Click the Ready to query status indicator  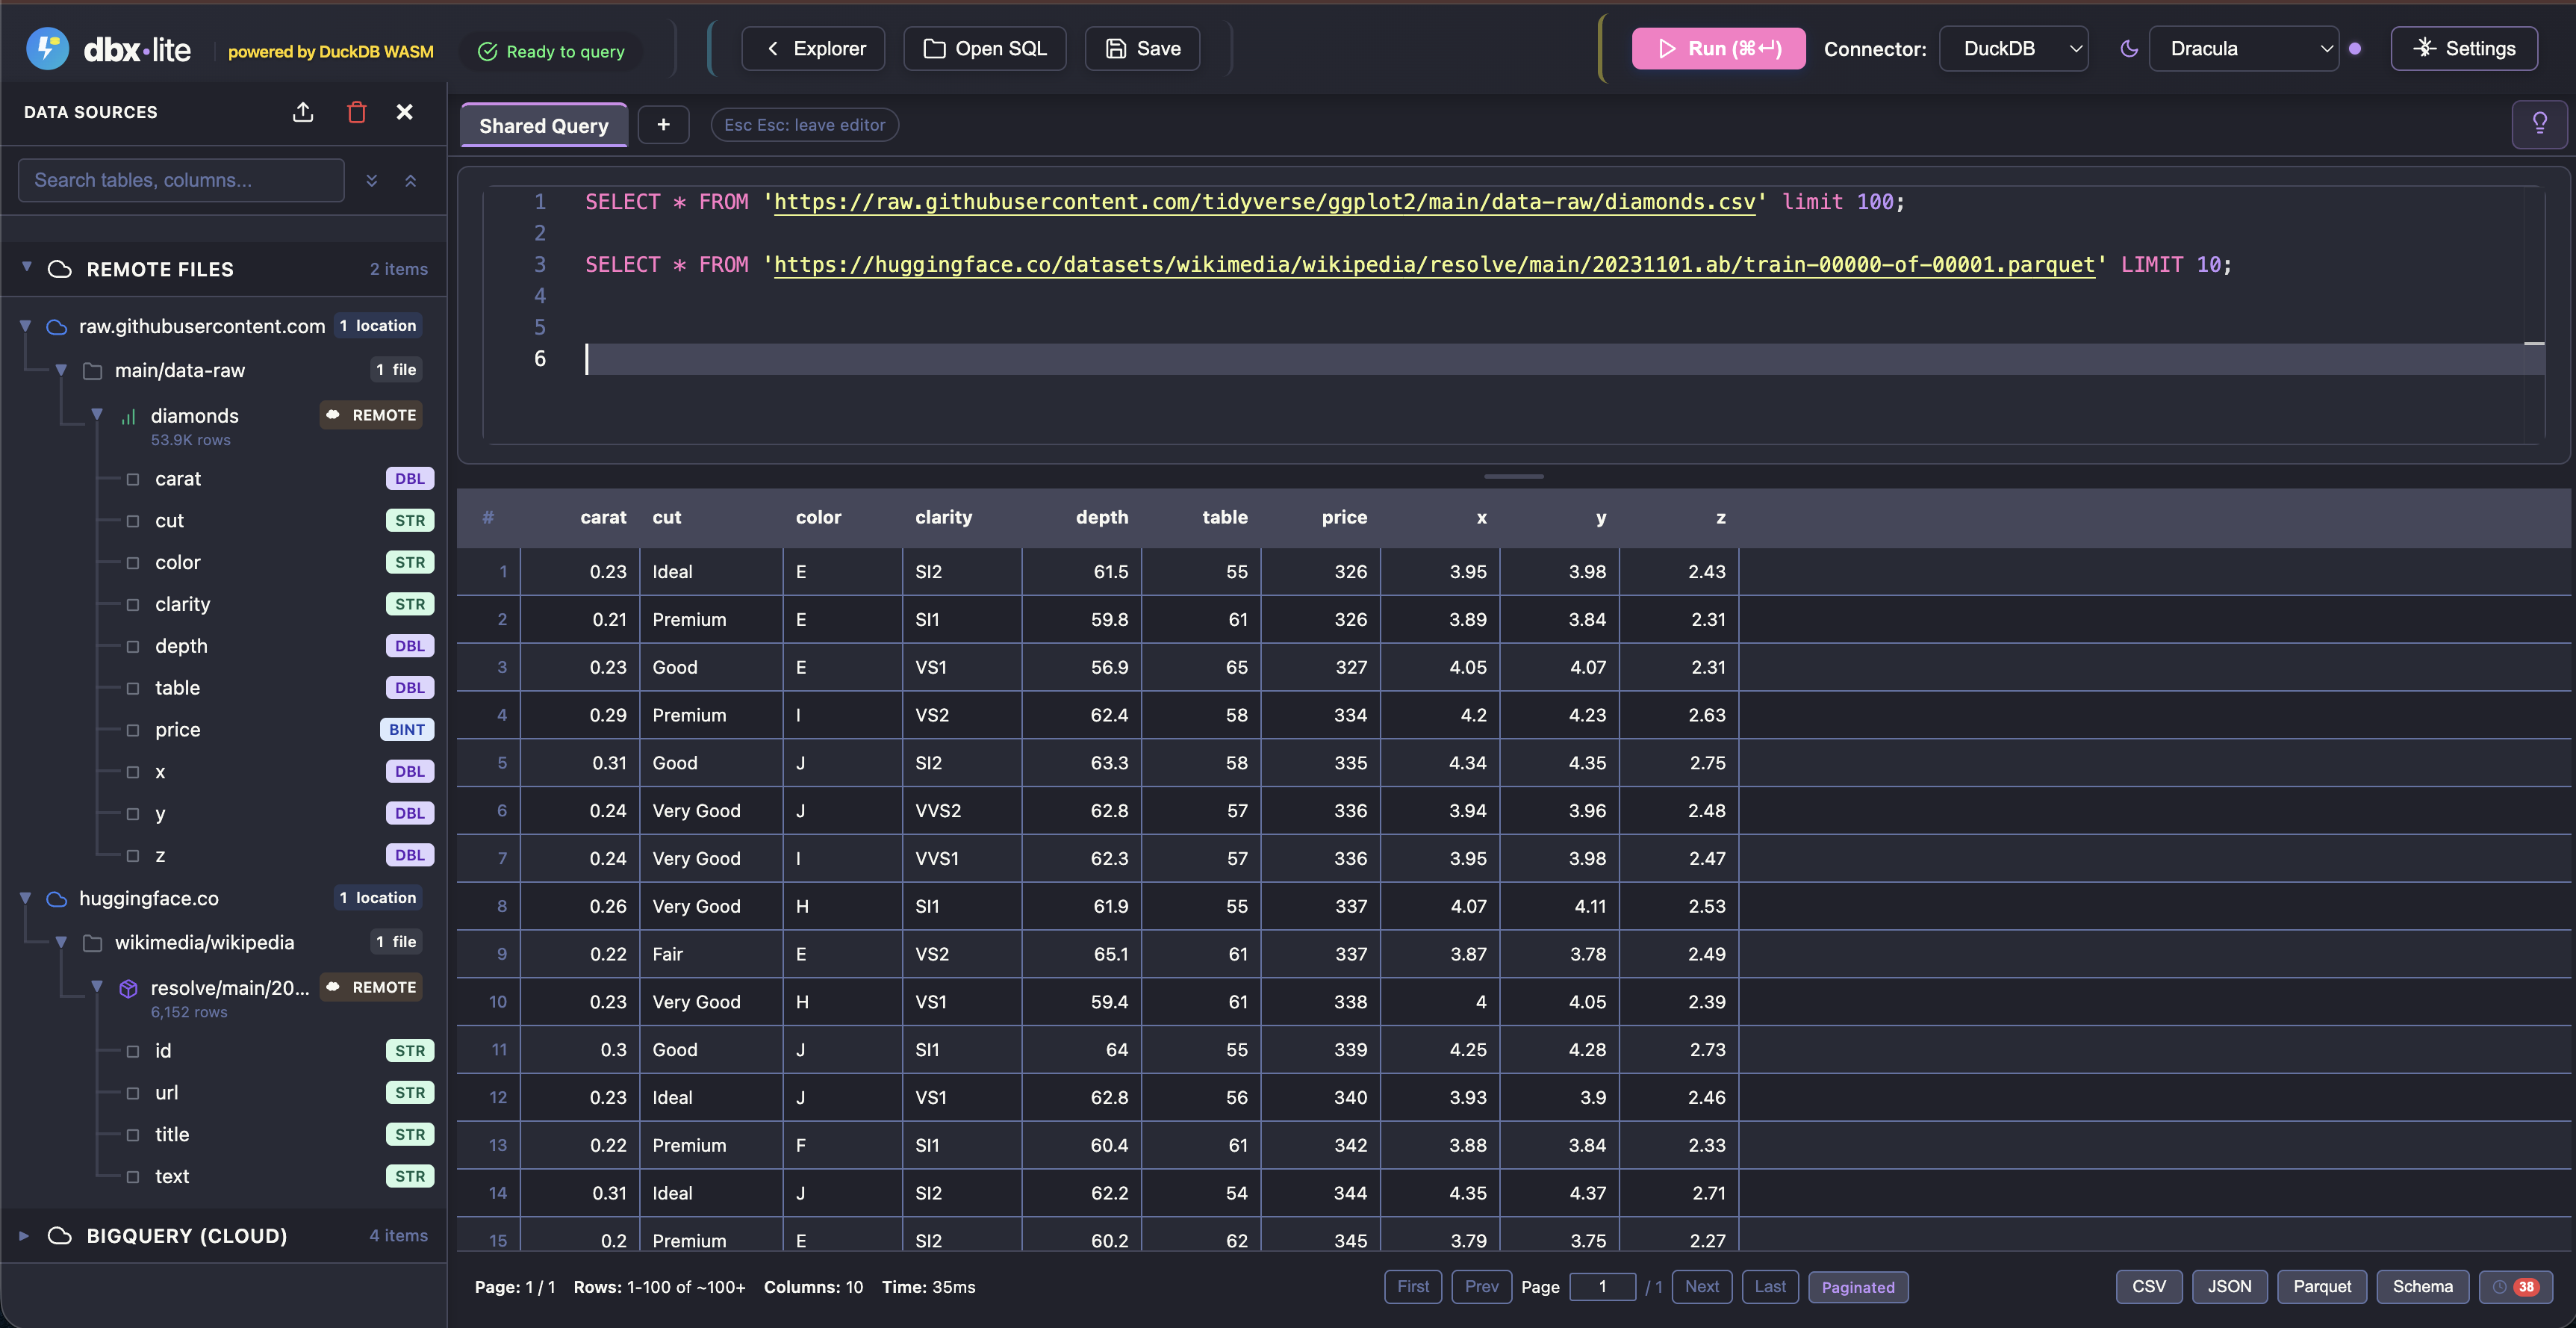coord(551,51)
